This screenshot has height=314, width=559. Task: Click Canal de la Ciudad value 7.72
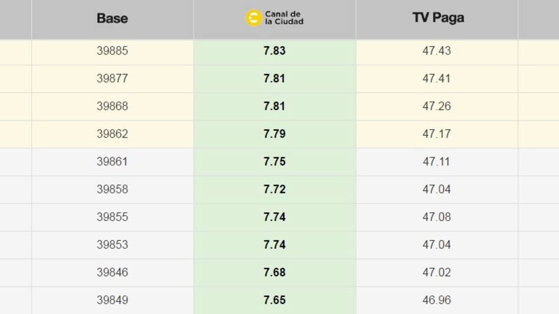tap(275, 189)
